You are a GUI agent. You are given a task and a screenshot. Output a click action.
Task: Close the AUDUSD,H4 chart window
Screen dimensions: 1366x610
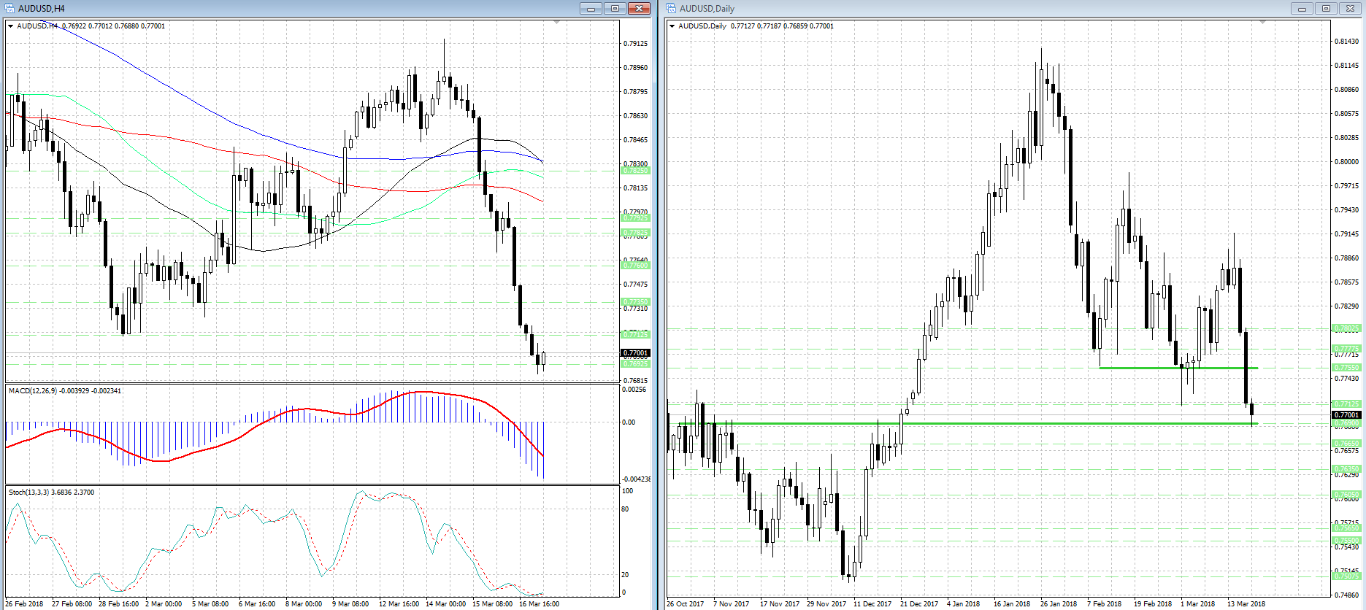tap(639, 8)
